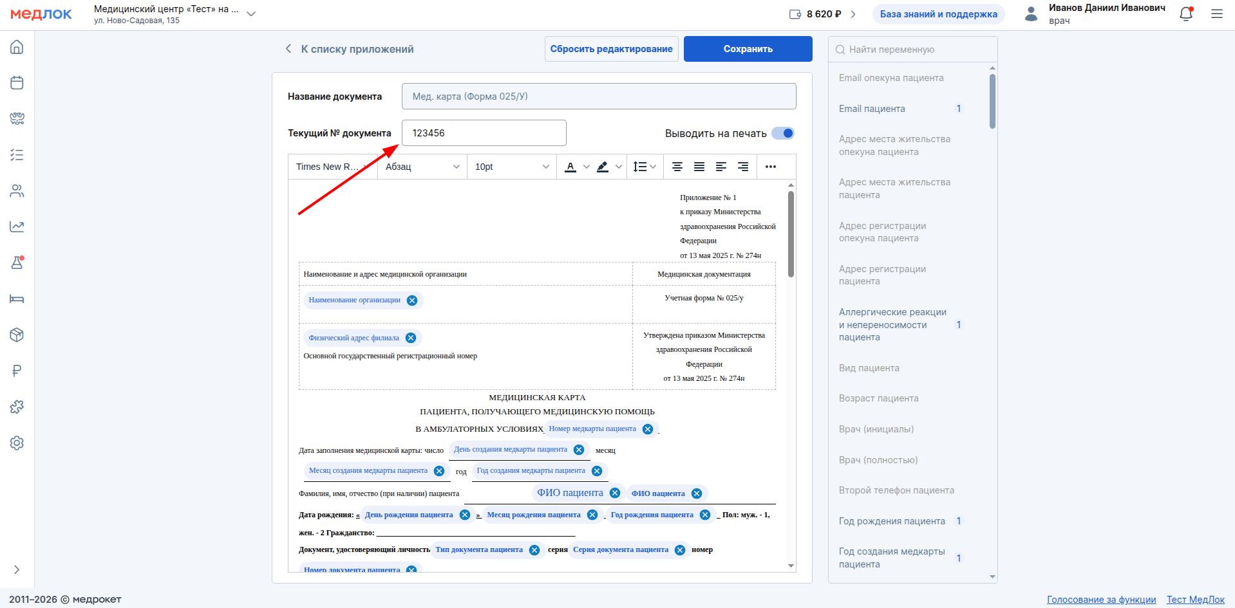
Task: Open the text color picker arrow
Action: [x=586, y=167]
